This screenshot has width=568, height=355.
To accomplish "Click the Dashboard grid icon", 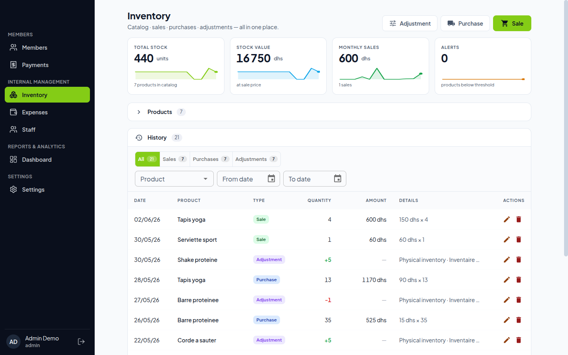I will (13, 159).
